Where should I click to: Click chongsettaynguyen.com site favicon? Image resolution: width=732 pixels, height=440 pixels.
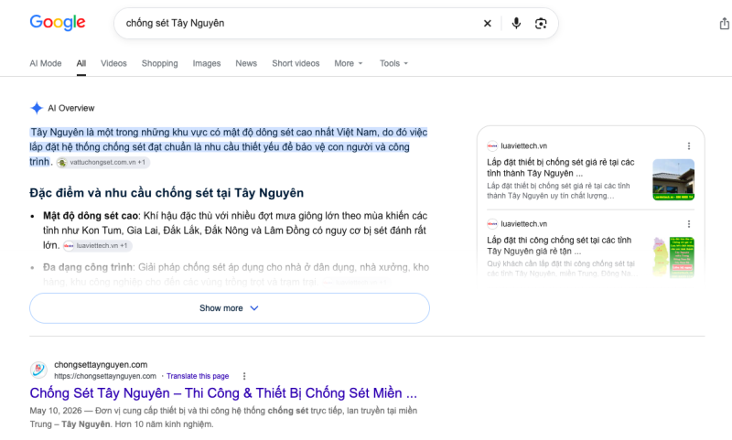point(38,370)
